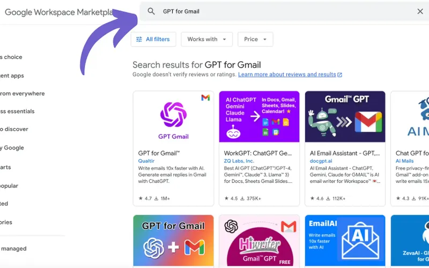Click the search magnifier icon
Image resolution: width=429 pixels, height=268 pixels.
151,11
